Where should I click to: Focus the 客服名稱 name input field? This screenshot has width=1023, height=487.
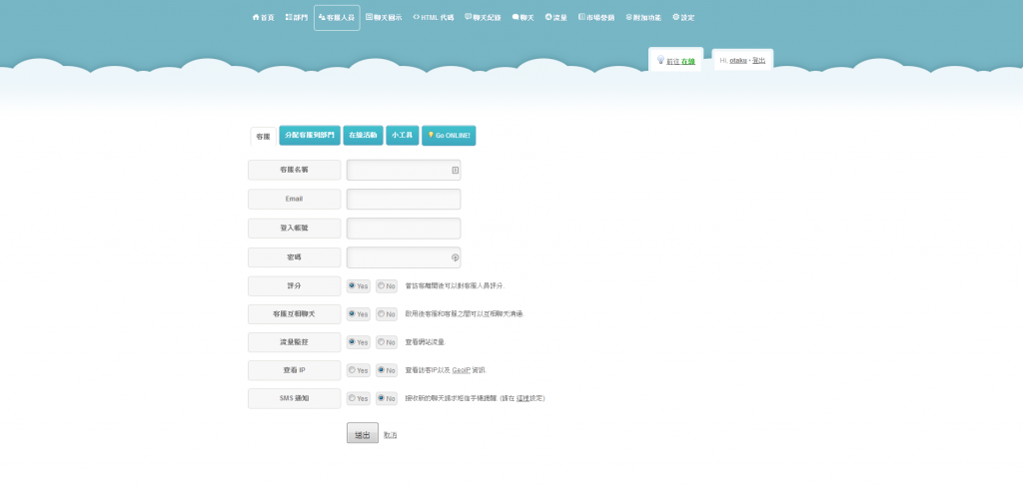pyautogui.click(x=404, y=171)
